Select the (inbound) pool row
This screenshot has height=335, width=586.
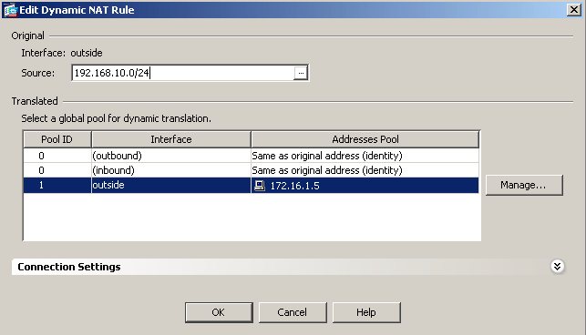tap(252, 170)
